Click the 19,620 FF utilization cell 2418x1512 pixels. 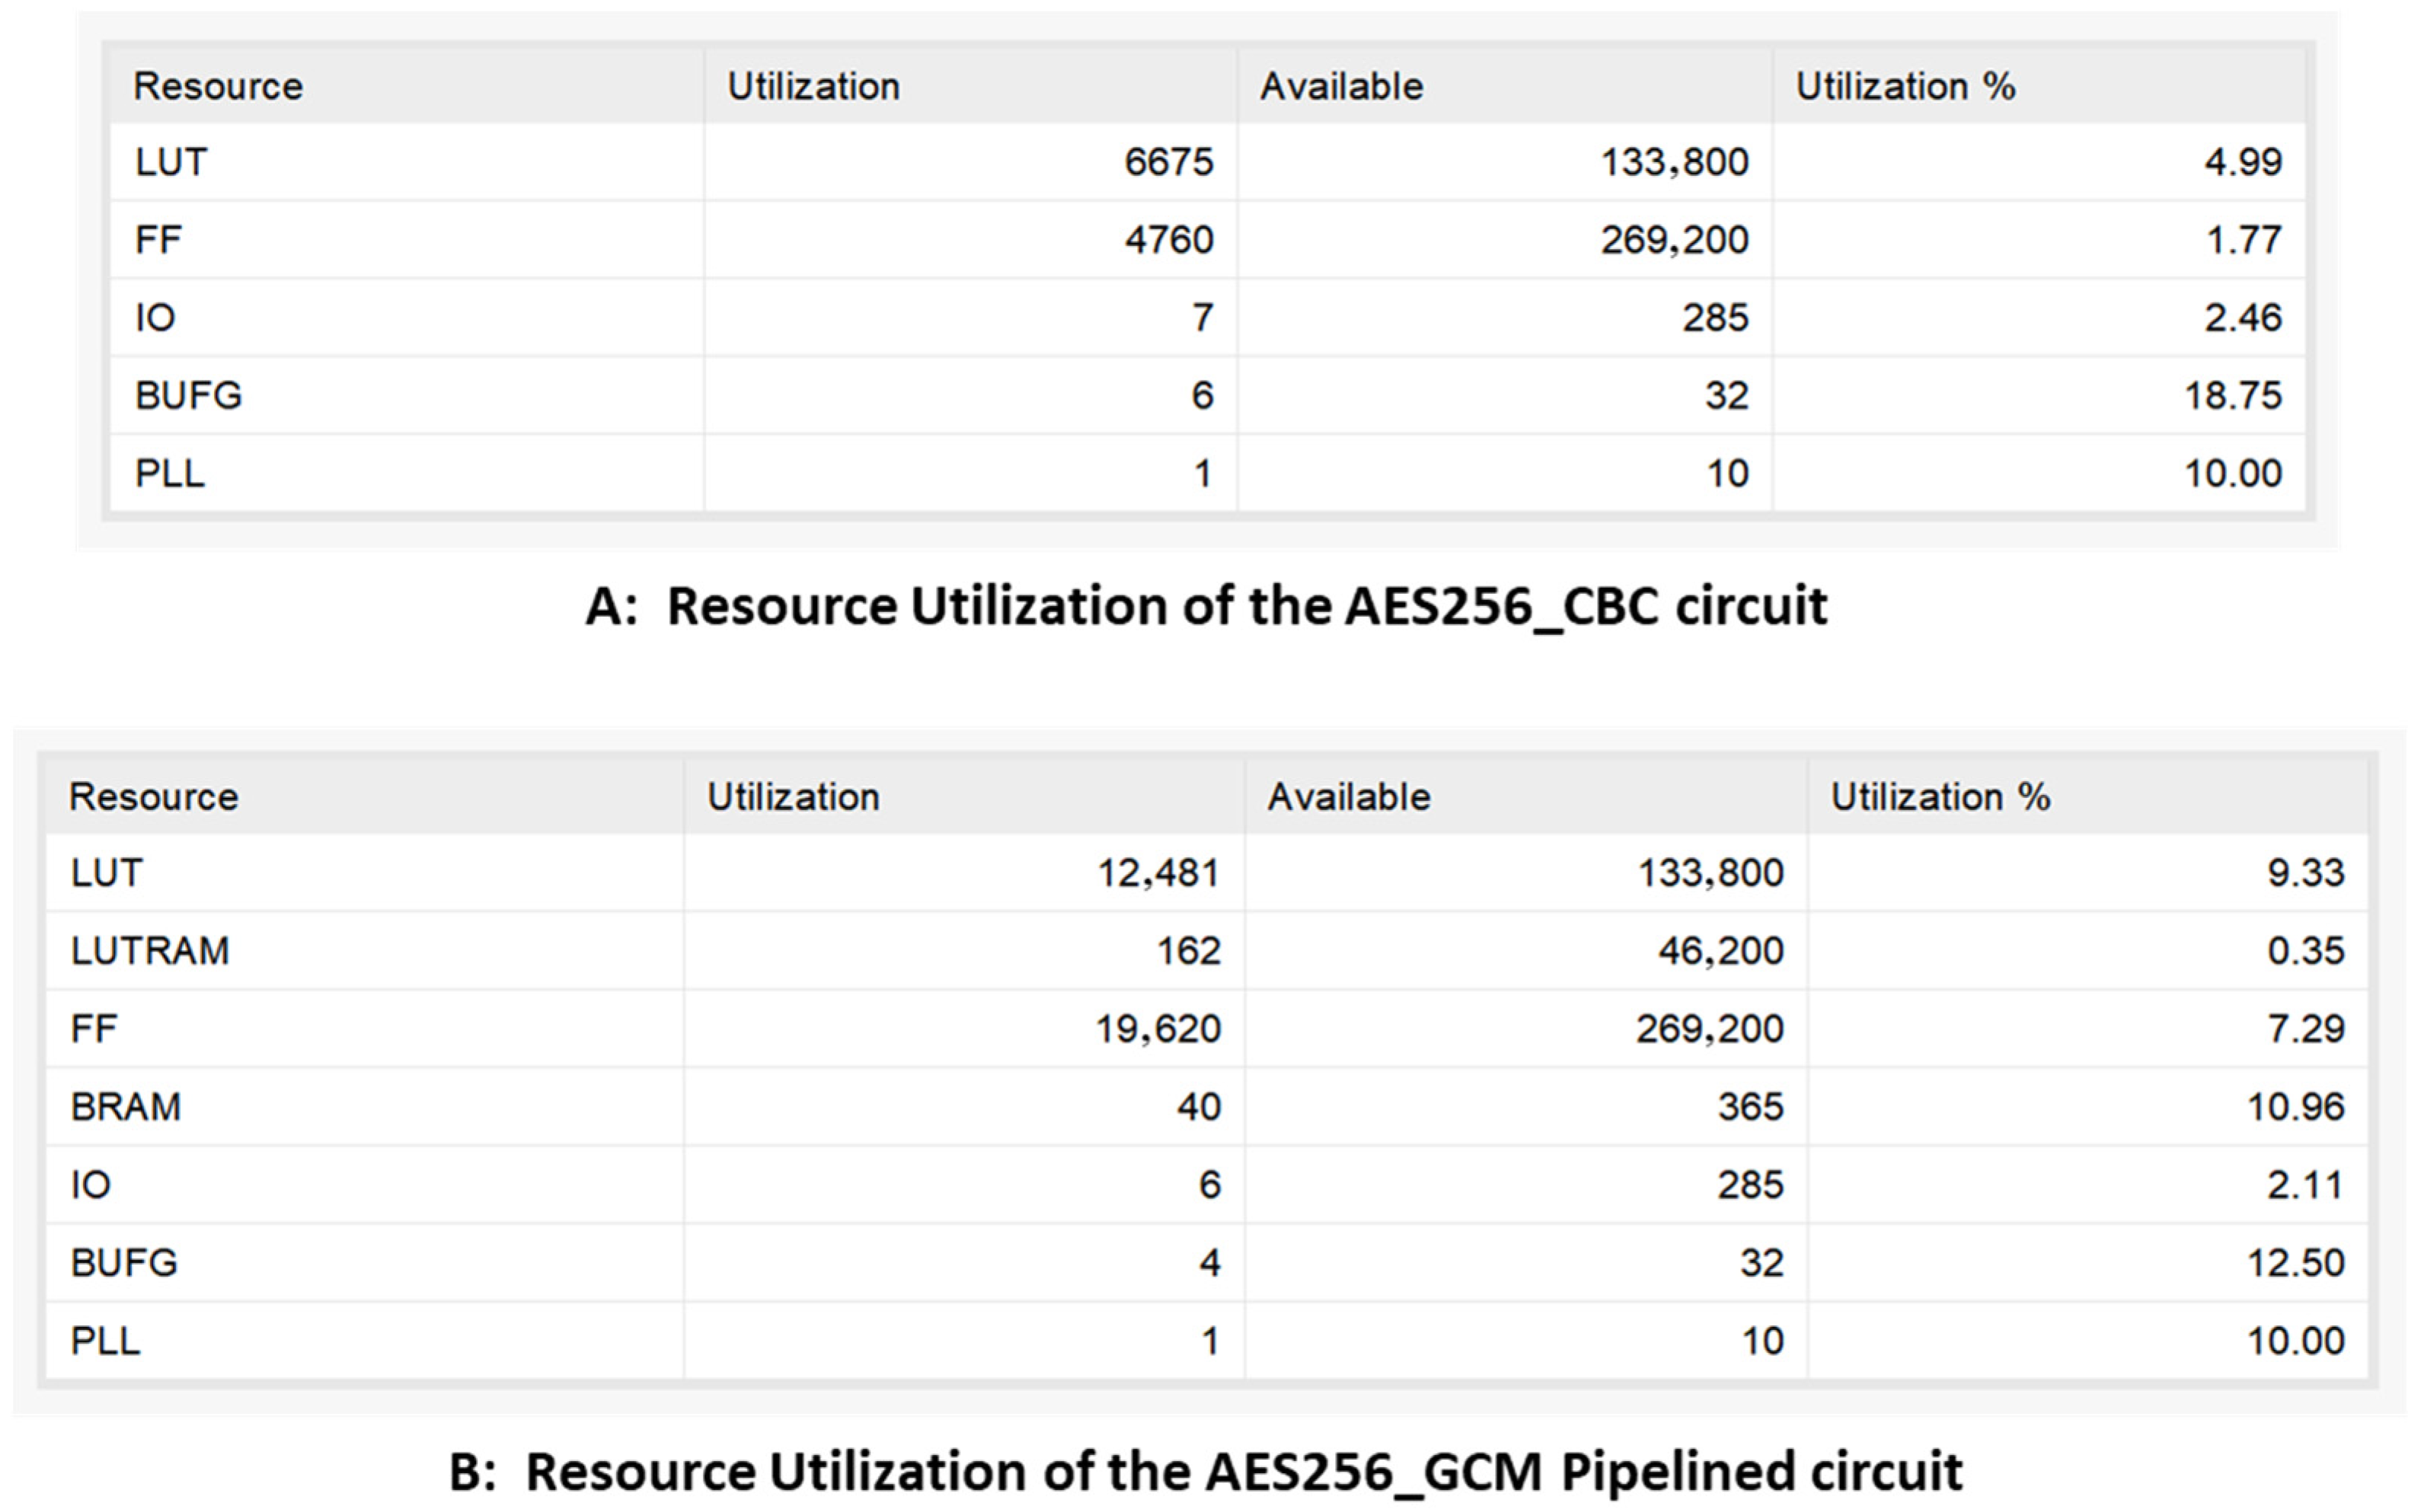pyautogui.click(x=1158, y=1029)
